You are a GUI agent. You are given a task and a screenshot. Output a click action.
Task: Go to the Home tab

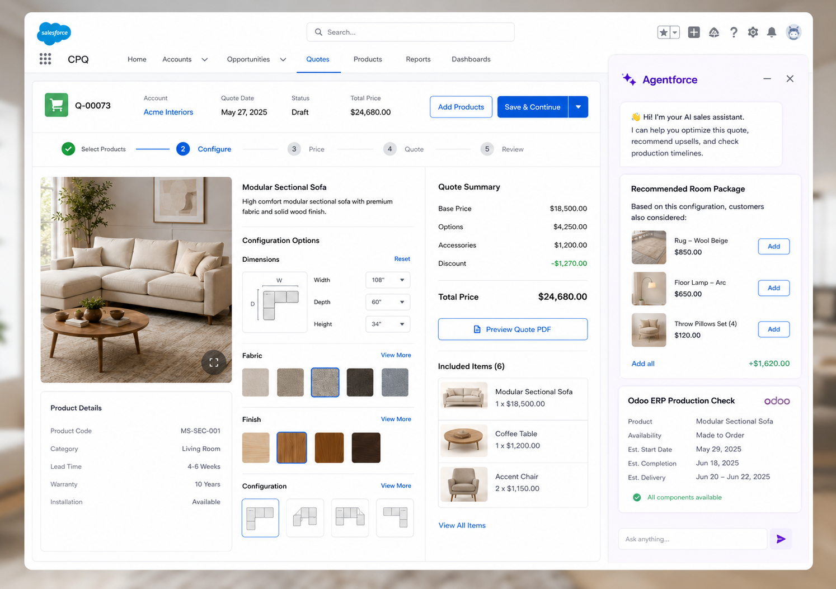[x=137, y=59]
